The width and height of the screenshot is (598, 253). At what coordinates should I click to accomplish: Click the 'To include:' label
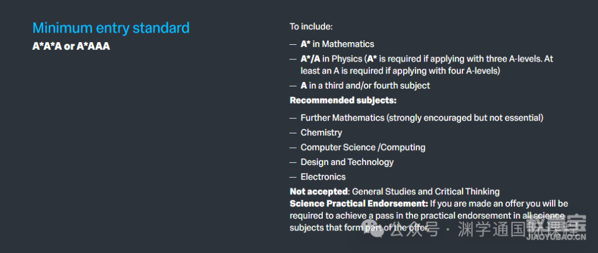coord(311,27)
